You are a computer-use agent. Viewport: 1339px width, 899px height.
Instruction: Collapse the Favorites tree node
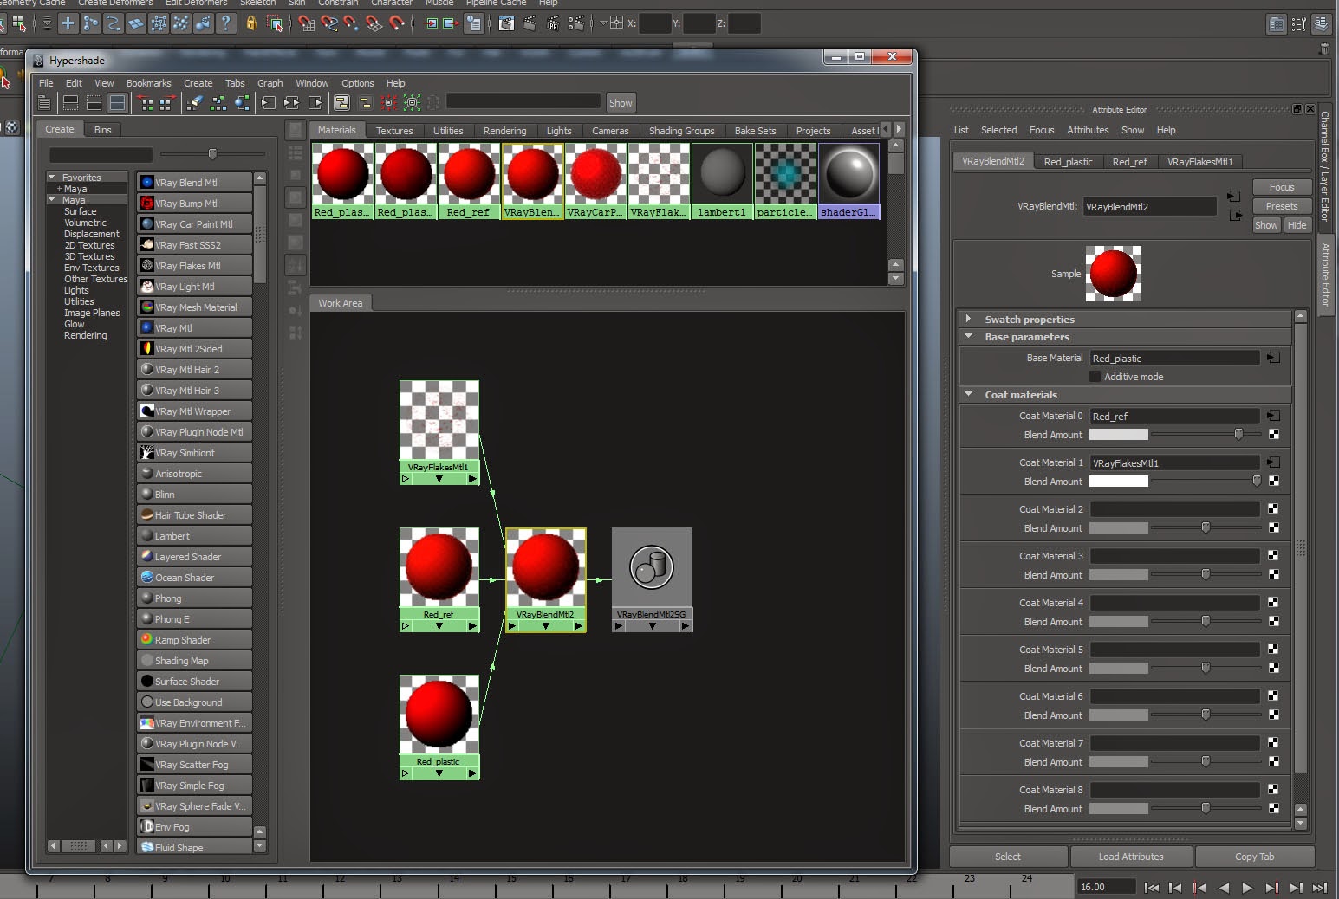(52, 178)
